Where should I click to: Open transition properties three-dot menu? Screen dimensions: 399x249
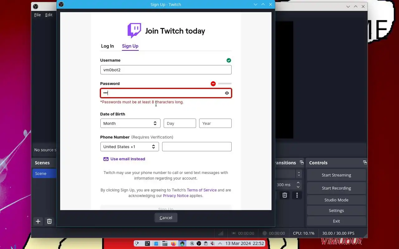coord(297,195)
